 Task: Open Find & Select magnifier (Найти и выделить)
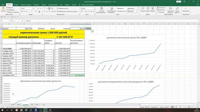[177, 10]
